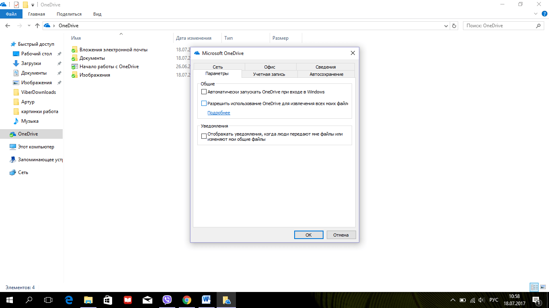Open the 'Файл' ribbon menu
549x308 pixels.
tap(11, 14)
